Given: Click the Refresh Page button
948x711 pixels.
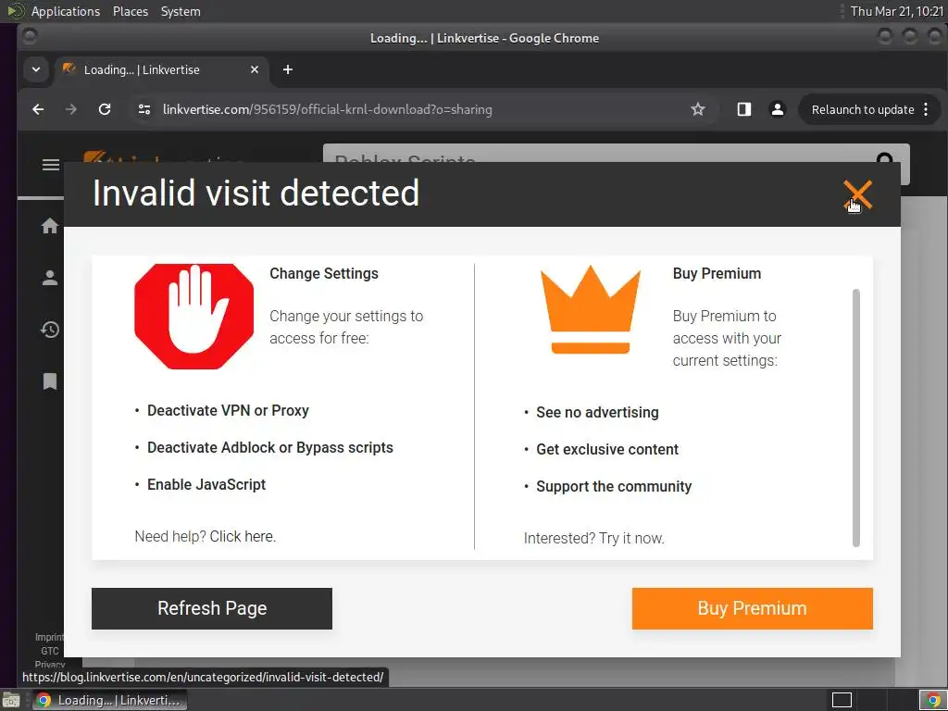Looking at the screenshot, I should coord(212,608).
